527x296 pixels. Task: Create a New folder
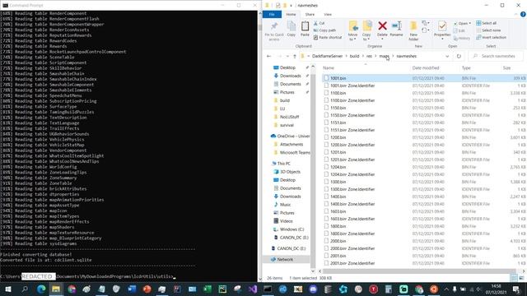(x=413, y=31)
